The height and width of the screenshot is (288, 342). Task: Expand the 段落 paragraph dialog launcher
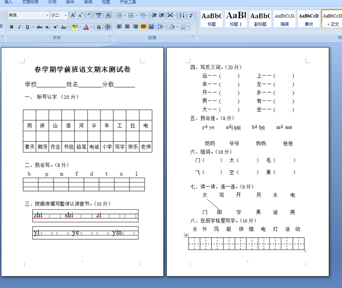click(x=193, y=37)
